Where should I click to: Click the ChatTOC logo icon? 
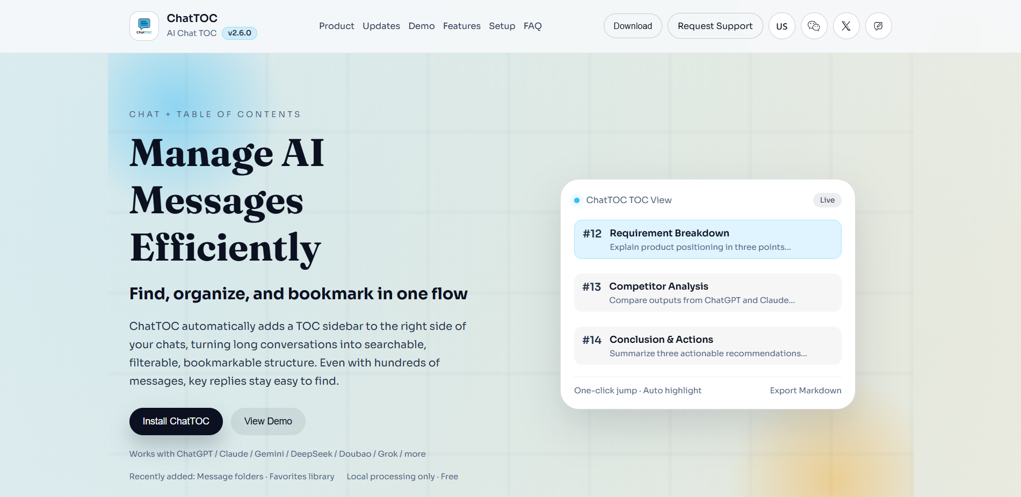pyautogui.click(x=144, y=26)
